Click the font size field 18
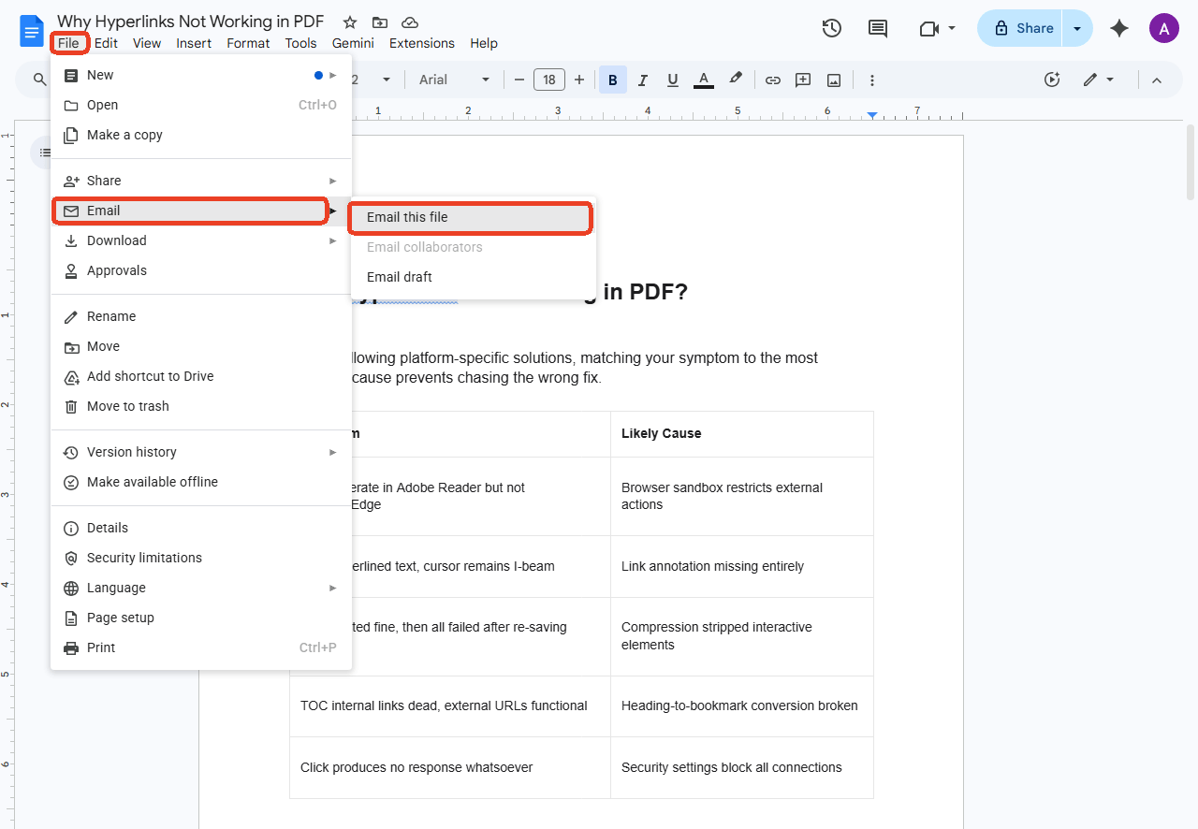The image size is (1198, 829). [x=549, y=80]
